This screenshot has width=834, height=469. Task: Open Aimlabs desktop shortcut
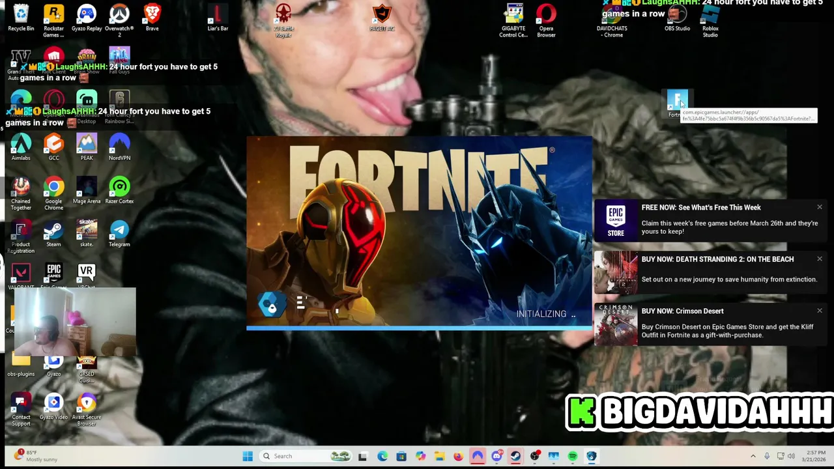tap(21, 147)
